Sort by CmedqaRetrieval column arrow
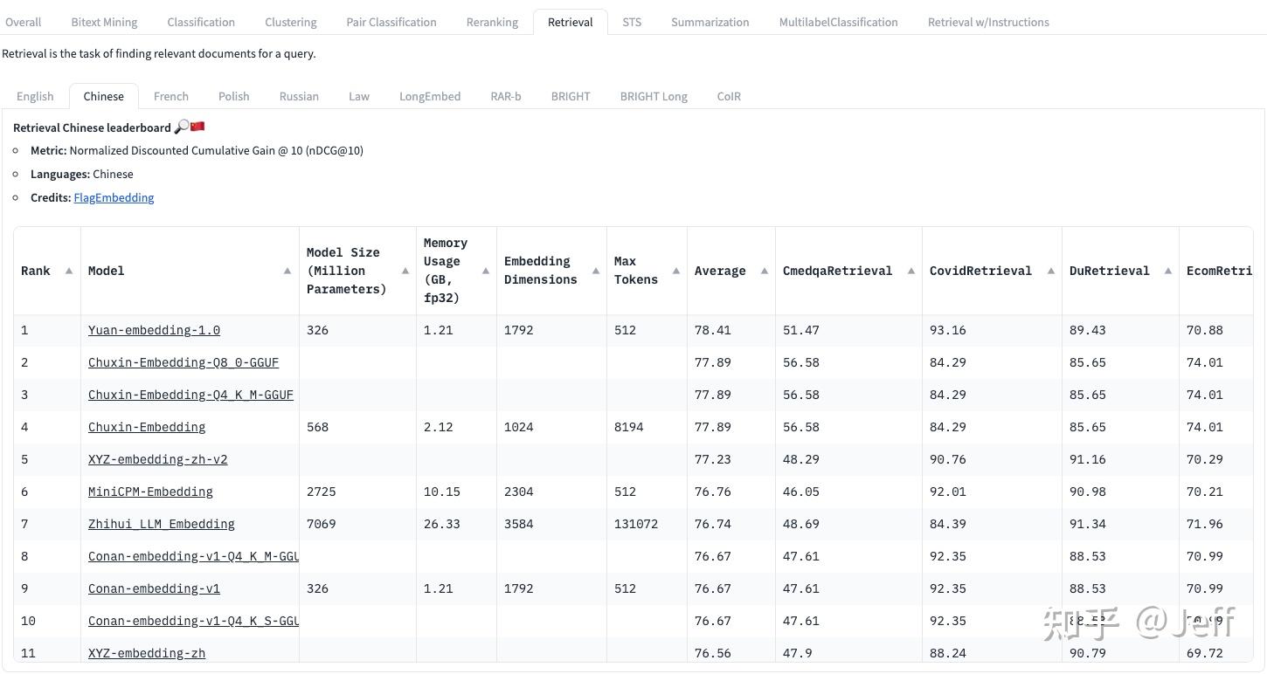Image resolution: width=1267 pixels, height=674 pixels. click(910, 271)
